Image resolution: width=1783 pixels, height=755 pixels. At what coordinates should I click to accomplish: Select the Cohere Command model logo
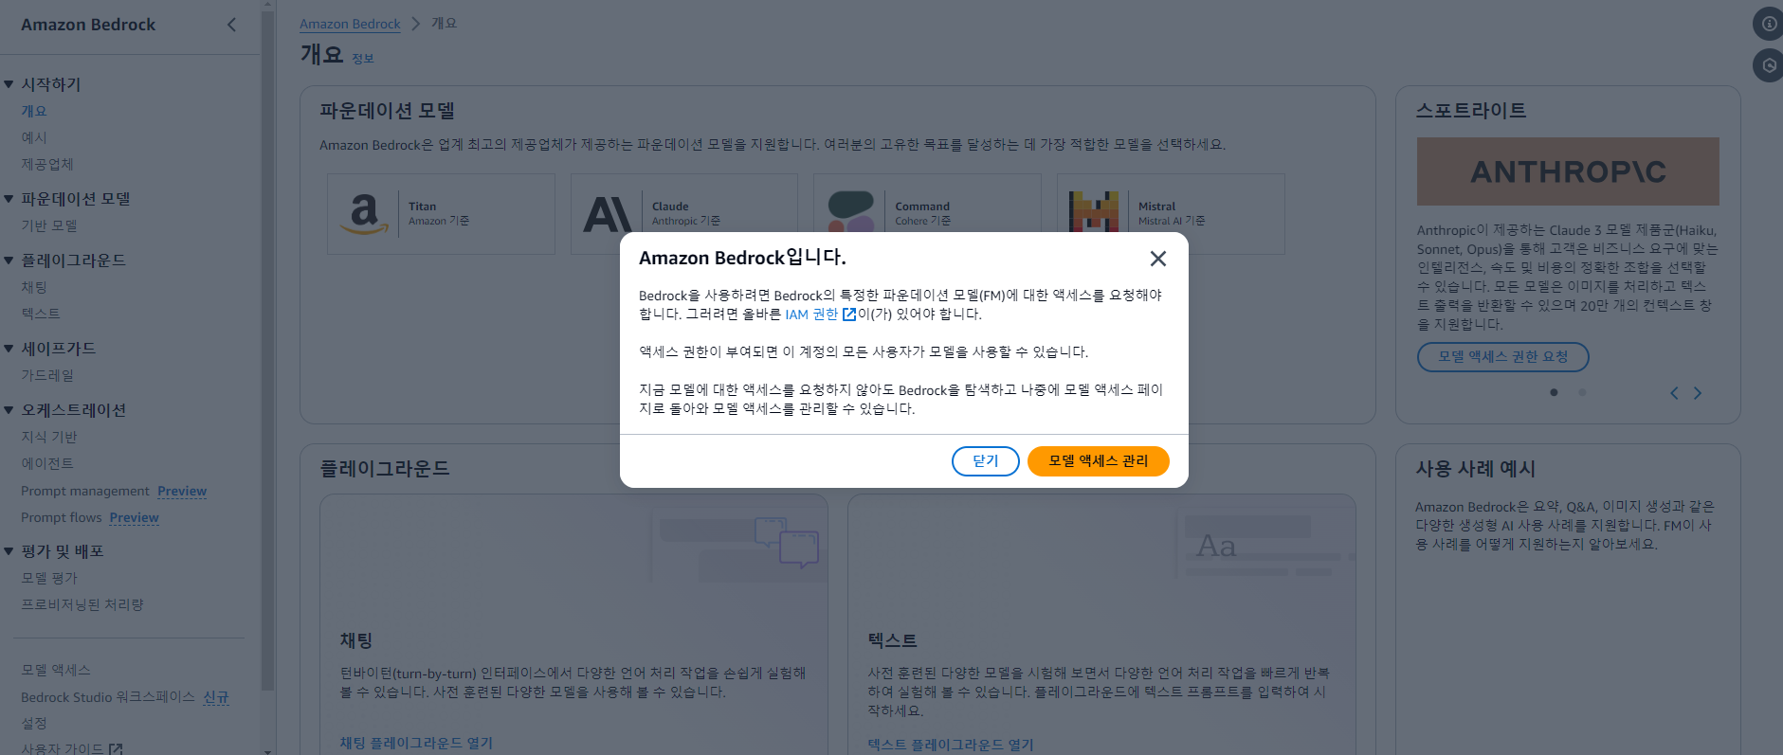click(850, 212)
